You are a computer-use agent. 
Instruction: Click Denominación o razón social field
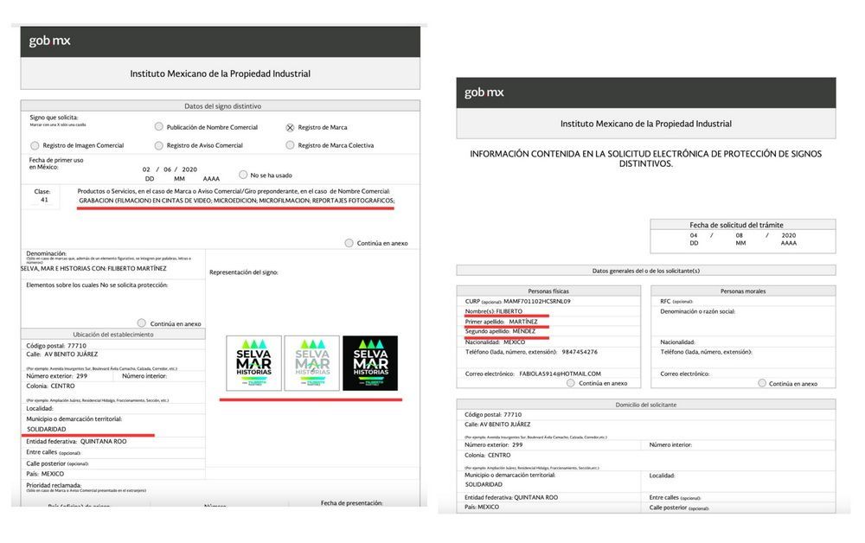[697, 311]
